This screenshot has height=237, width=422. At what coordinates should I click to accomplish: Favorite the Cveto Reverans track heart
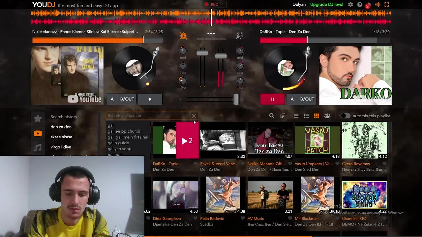tap(385, 164)
